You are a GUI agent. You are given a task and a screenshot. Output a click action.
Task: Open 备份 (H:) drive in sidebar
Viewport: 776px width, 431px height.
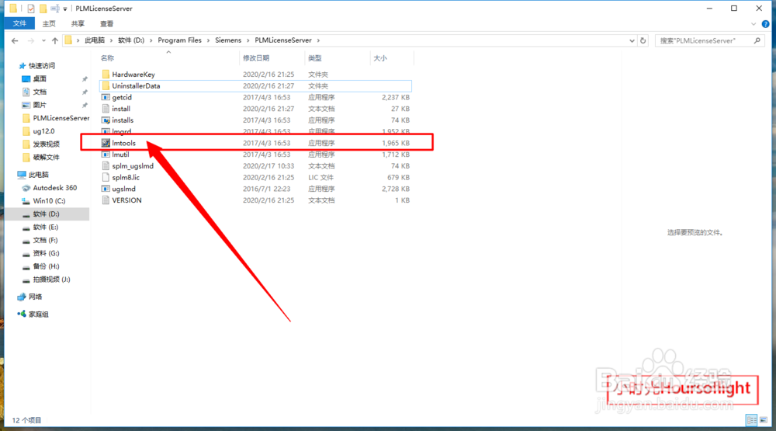coord(46,266)
